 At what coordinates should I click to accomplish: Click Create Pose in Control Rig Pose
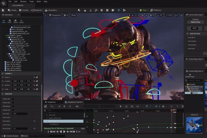pos(190,76)
